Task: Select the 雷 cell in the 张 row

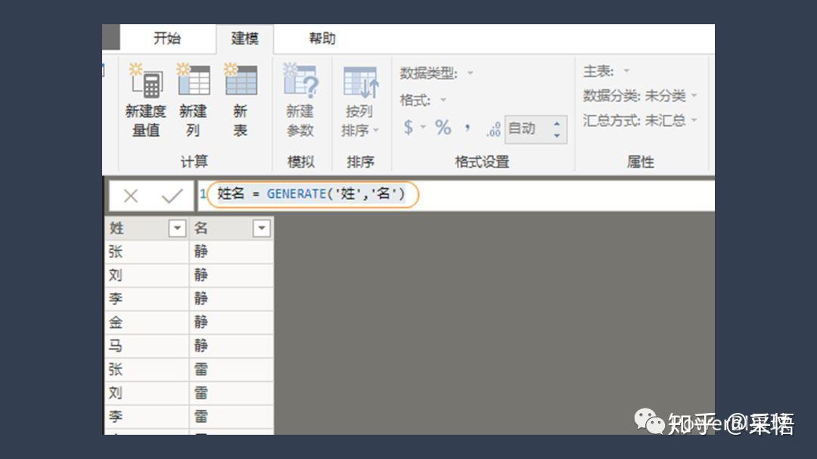Action: click(x=231, y=369)
